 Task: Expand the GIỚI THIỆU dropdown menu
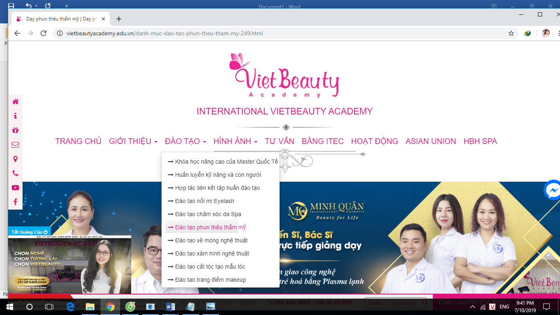coord(133,142)
